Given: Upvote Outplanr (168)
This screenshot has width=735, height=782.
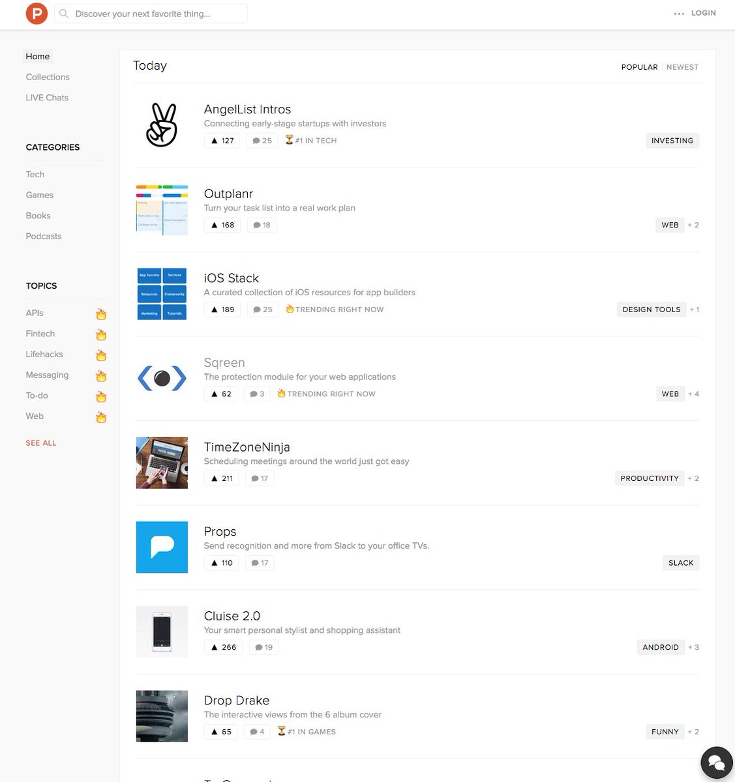Looking at the screenshot, I should click(x=222, y=225).
